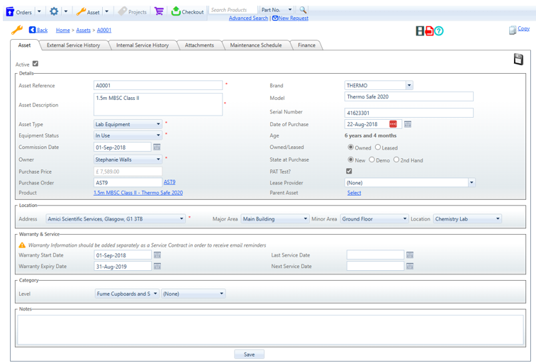Open the purple shopping cart
Viewport: 536px width, 363px height.
point(159,11)
